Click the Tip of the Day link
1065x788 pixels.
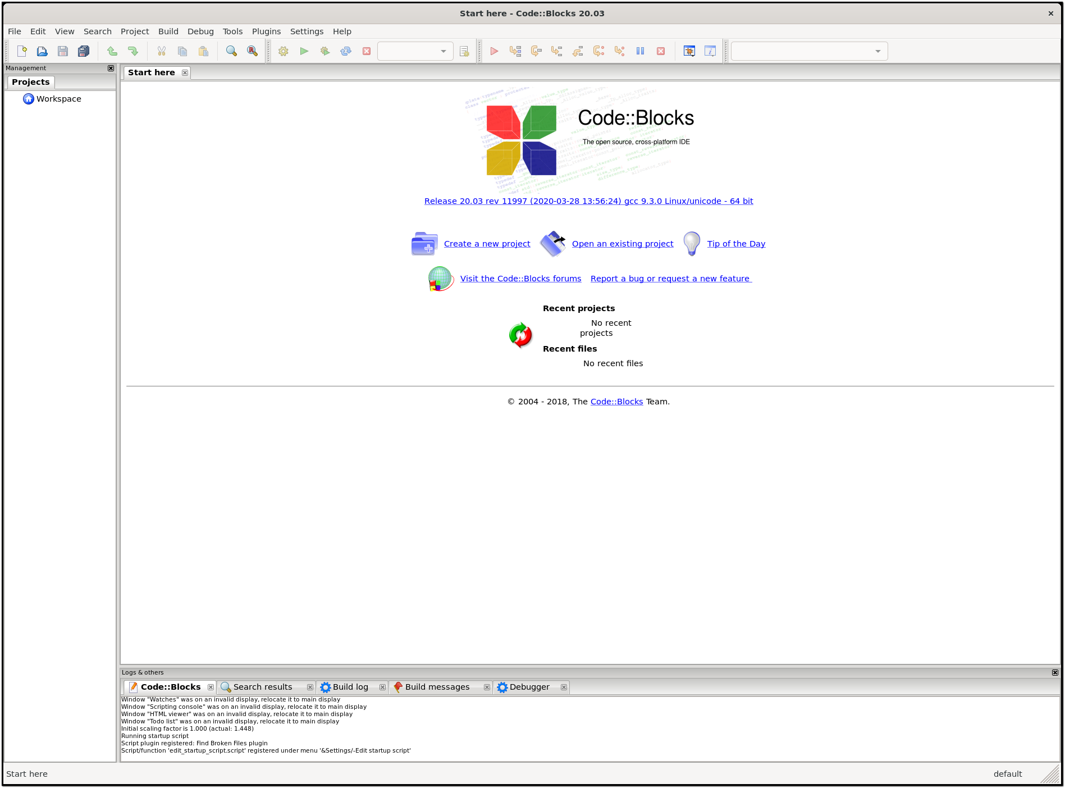click(x=736, y=244)
